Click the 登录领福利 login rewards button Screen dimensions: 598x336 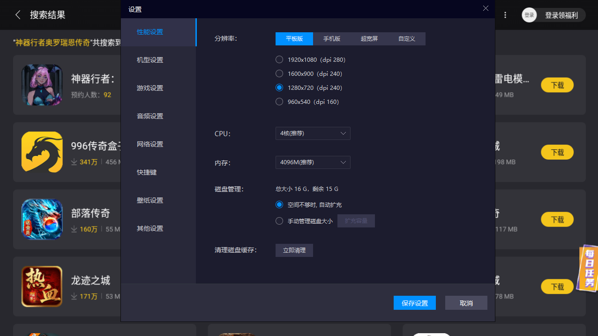point(561,15)
